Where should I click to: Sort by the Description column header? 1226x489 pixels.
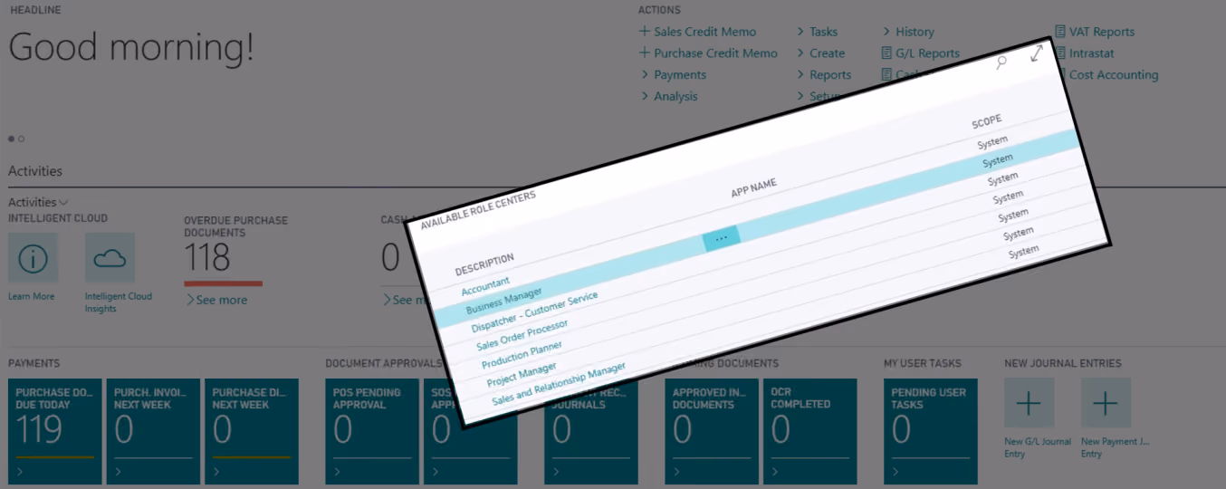tap(484, 266)
